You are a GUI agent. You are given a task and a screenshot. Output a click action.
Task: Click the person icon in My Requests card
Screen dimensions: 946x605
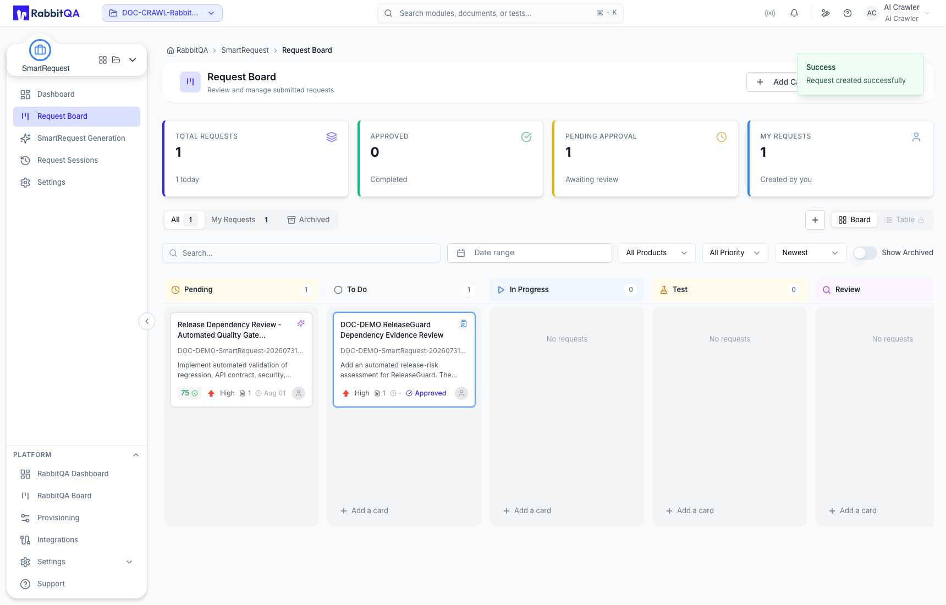point(916,137)
